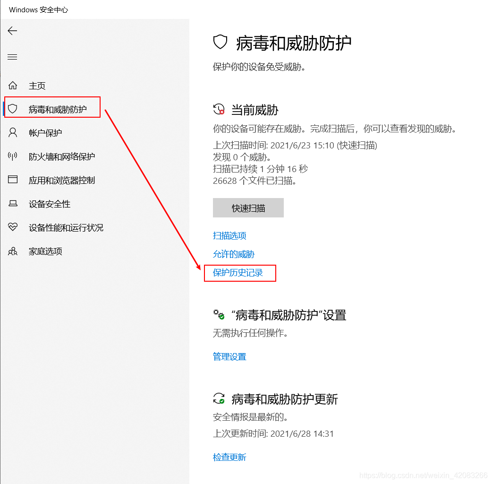Open the hamburger navigation menu

pos(12,57)
